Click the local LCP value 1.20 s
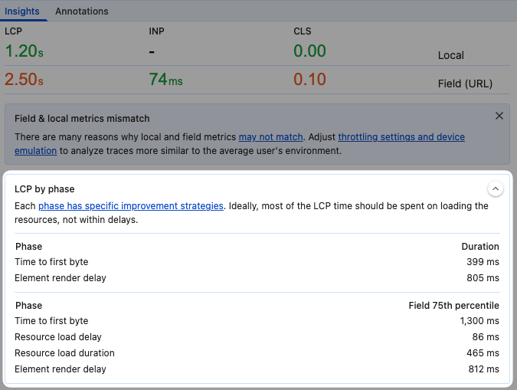Viewport: 517px width, 390px height. click(24, 51)
